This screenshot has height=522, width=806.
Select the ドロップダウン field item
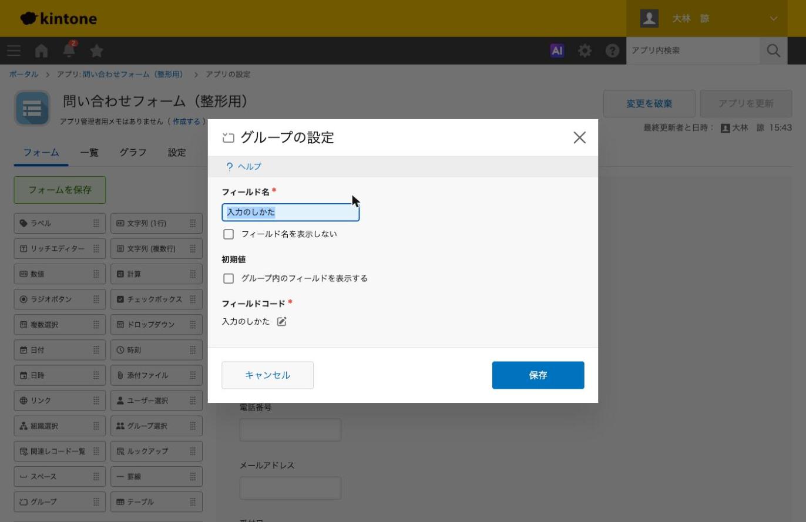point(156,324)
